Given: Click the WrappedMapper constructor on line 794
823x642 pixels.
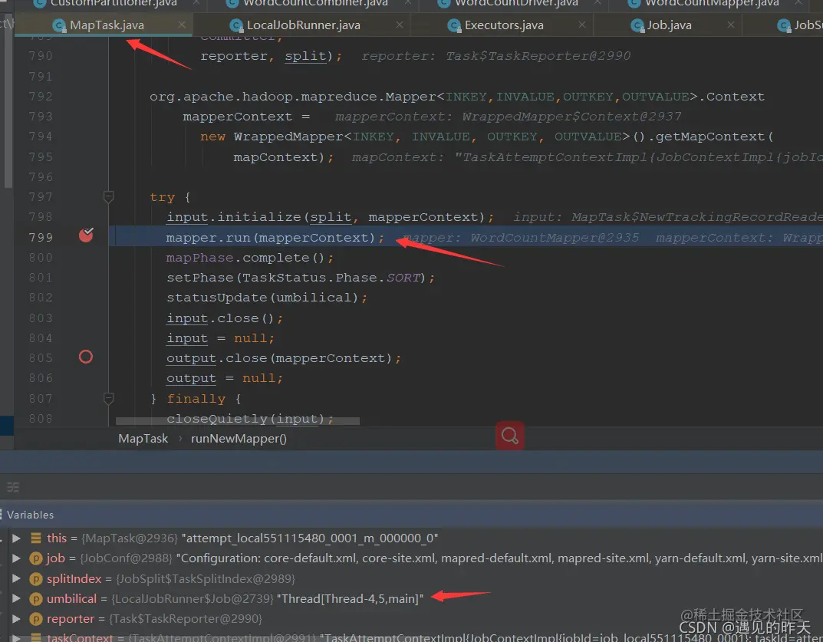Looking at the screenshot, I should click(288, 137).
